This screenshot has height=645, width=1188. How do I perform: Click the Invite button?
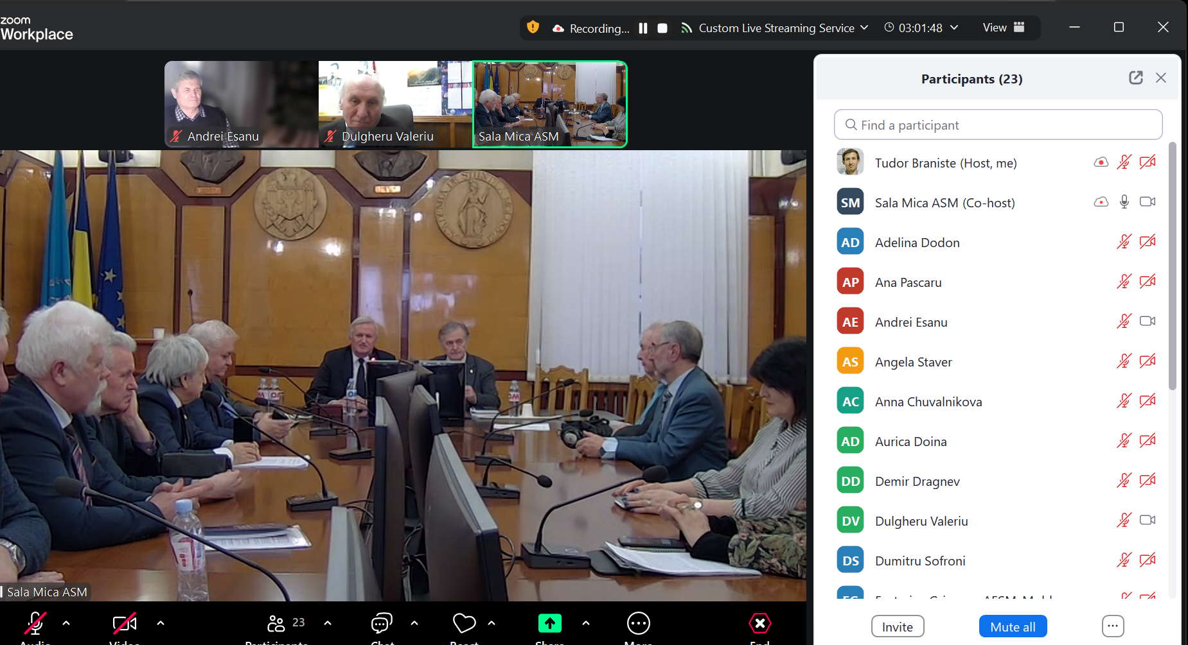[897, 626]
